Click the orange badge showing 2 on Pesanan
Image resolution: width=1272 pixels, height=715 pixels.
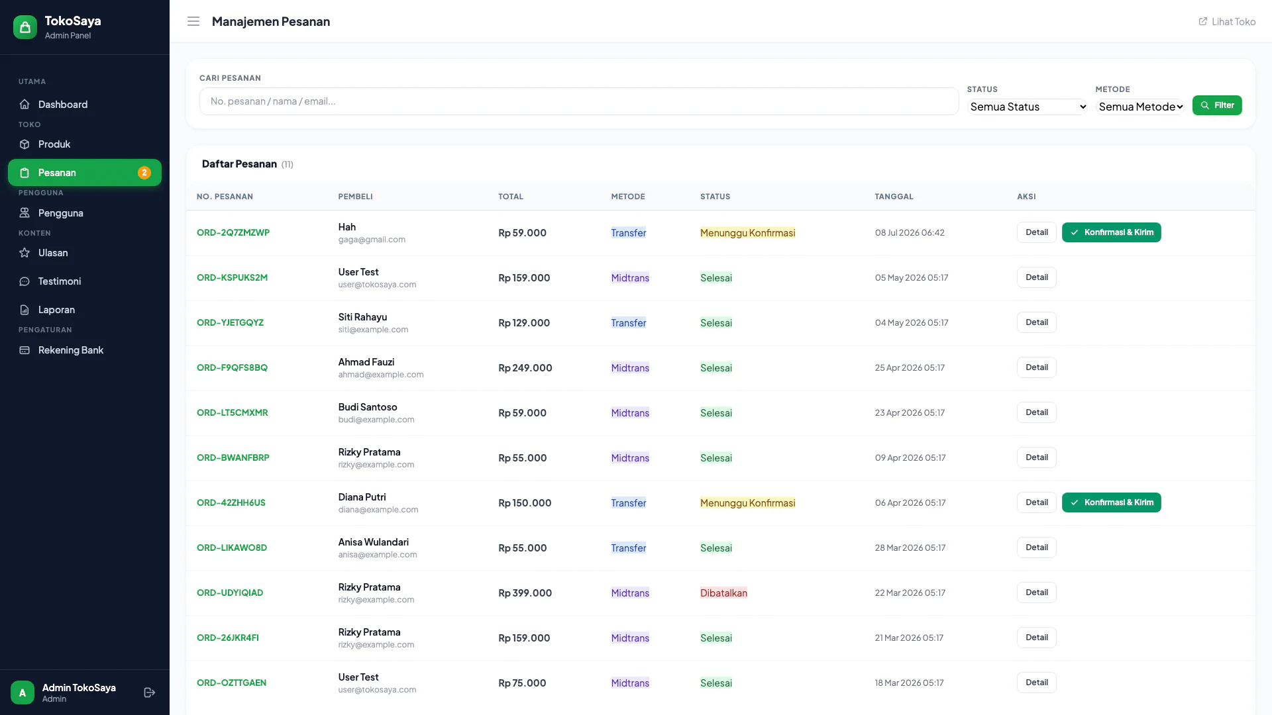144,173
